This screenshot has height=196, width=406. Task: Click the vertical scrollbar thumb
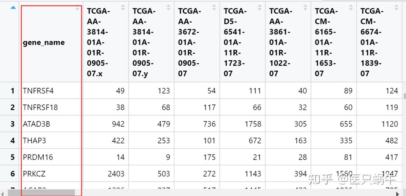pyautogui.click(x=404, y=96)
